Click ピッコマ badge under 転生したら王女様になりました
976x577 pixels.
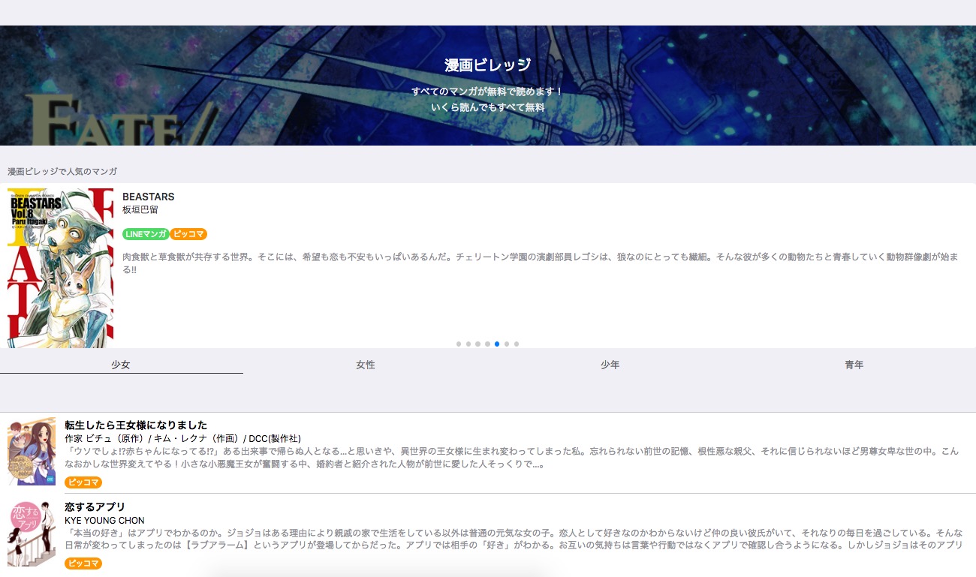[x=83, y=482]
